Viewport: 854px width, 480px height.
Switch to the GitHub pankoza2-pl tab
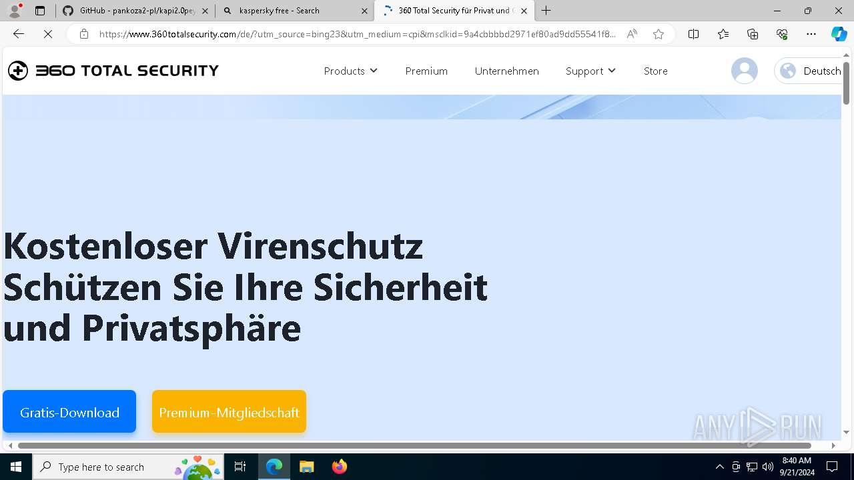136,11
